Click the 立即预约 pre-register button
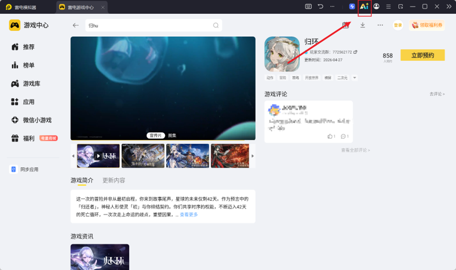The width and height of the screenshot is (456, 270). [423, 55]
